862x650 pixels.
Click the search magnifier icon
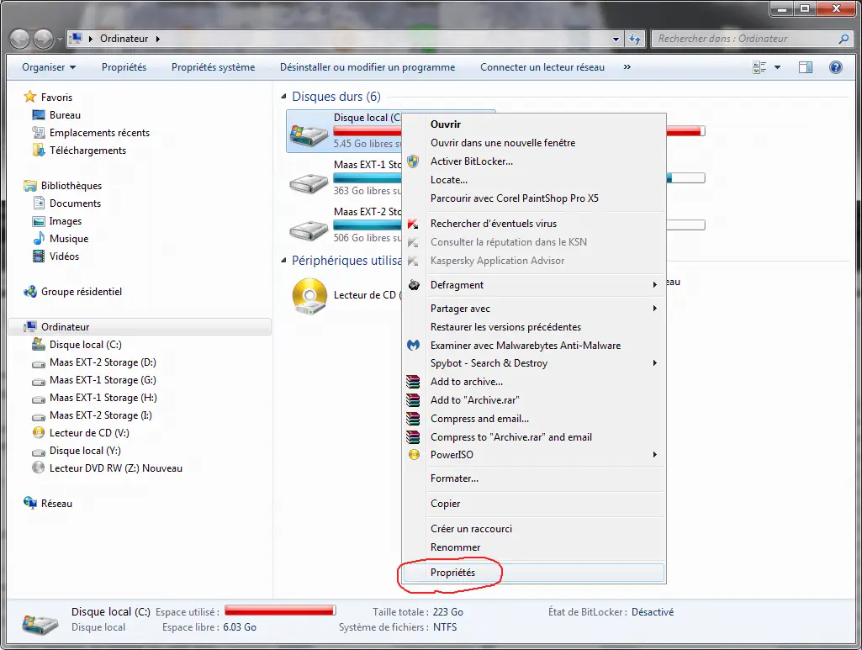tap(843, 39)
